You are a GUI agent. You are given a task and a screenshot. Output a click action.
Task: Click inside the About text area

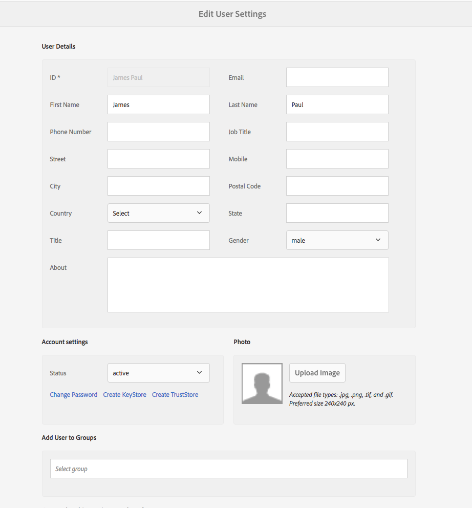(x=248, y=285)
